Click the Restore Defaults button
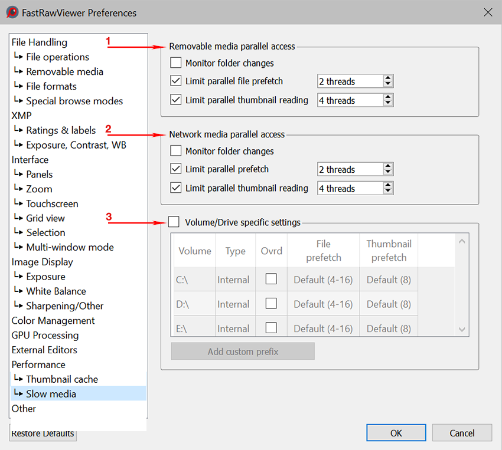 point(43,433)
